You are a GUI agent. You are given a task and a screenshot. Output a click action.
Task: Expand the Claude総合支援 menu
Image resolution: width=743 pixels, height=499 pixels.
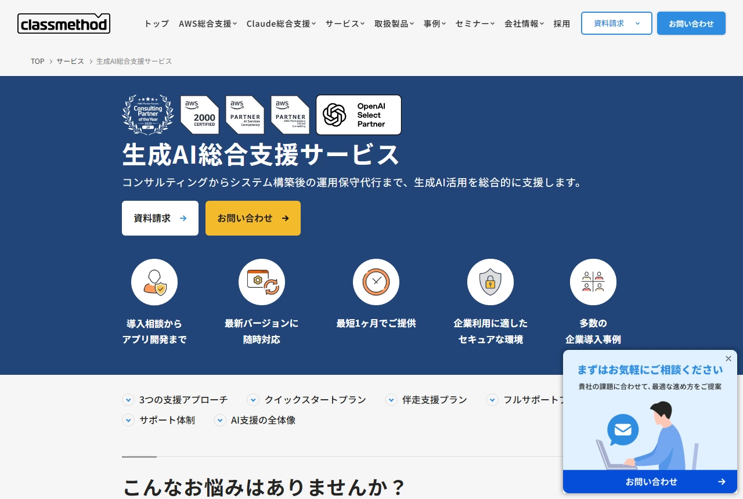281,24
